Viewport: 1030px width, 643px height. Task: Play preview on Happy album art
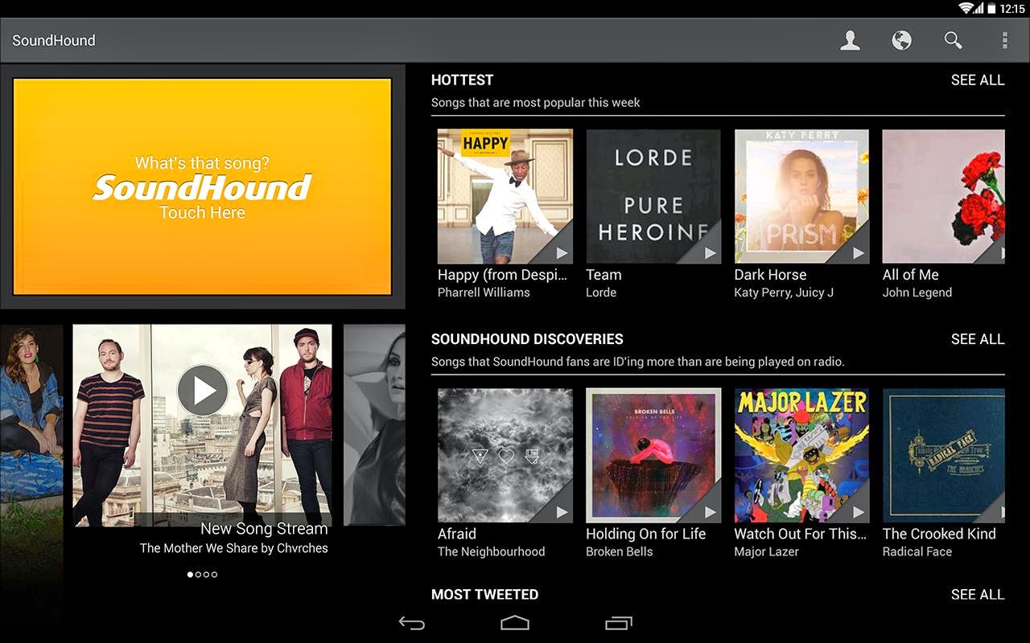point(561,252)
